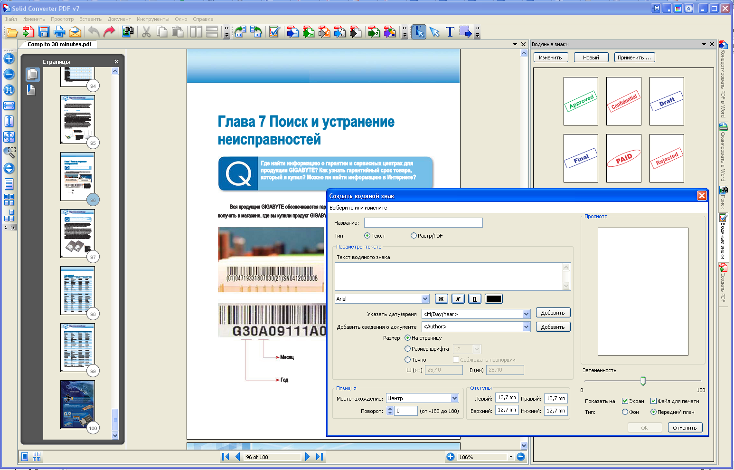Click the black text color swatch
The image size is (734, 470).
pyautogui.click(x=494, y=299)
